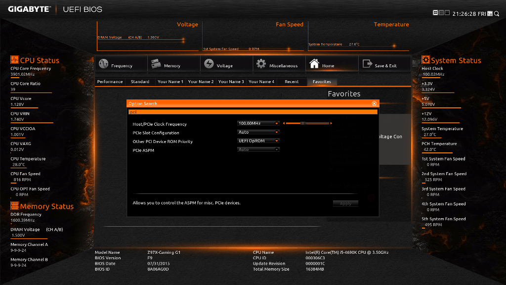This screenshot has width=506, height=285.
Task: Switch to the Performance tab
Action: tap(110, 82)
